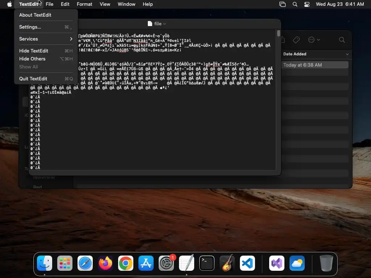Open the Window menu
The image size is (371, 278).
tap(126, 4)
